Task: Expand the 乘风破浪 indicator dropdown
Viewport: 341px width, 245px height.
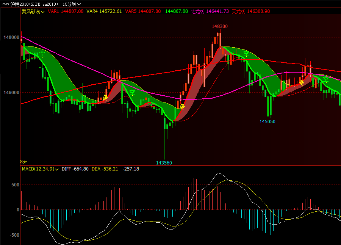Action: [x=33, y=11]
